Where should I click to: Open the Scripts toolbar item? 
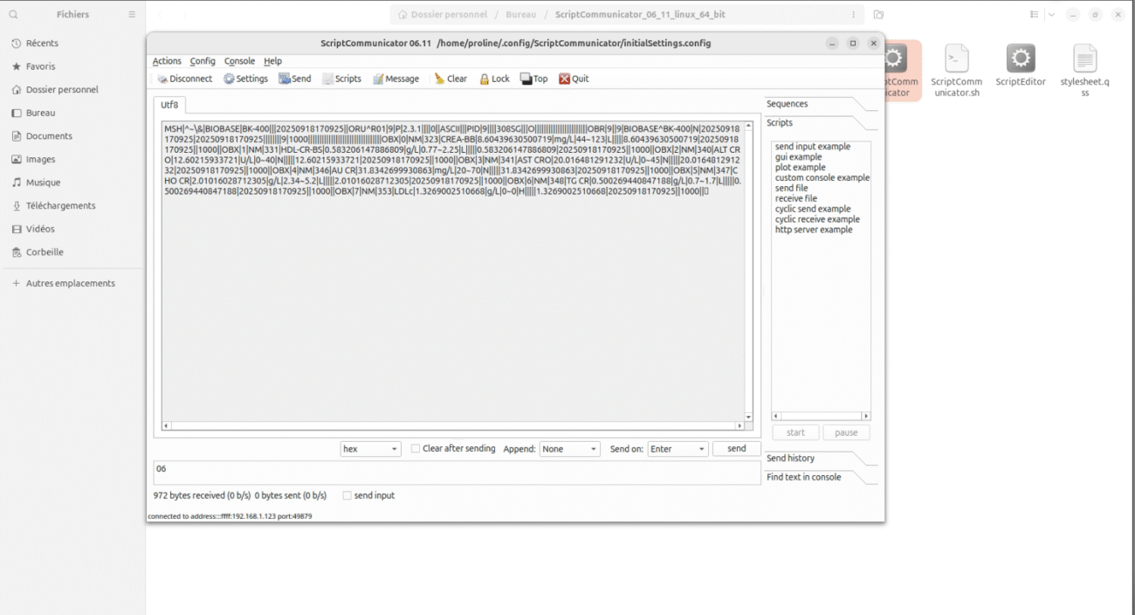click(341, 79)
